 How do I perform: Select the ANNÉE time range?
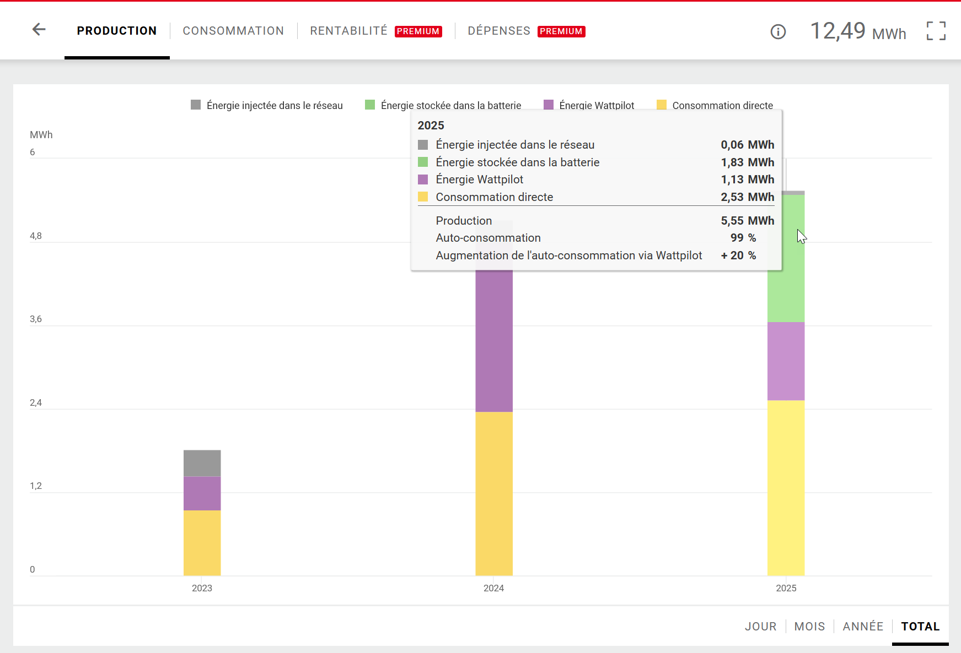(863, 627)
